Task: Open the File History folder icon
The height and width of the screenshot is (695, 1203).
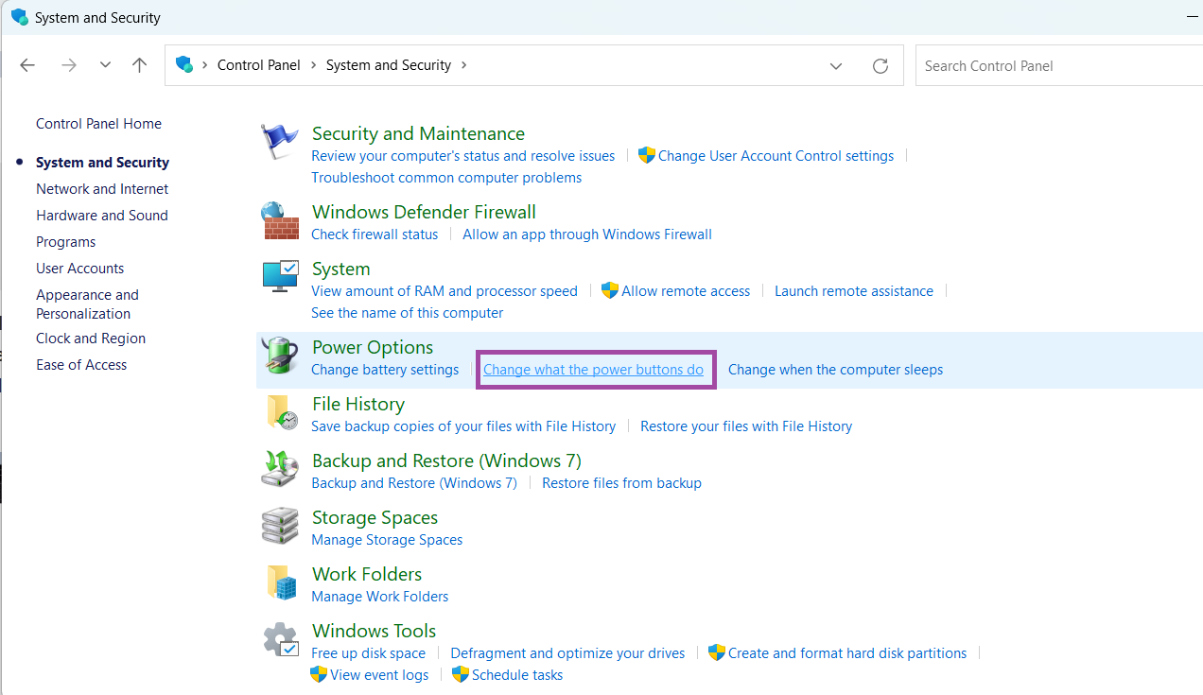Action: [x=280, y=413]
